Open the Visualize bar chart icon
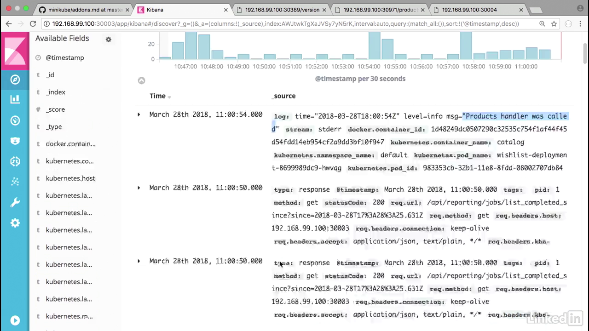Screen dimensions: 589x331 pos(15,99)
